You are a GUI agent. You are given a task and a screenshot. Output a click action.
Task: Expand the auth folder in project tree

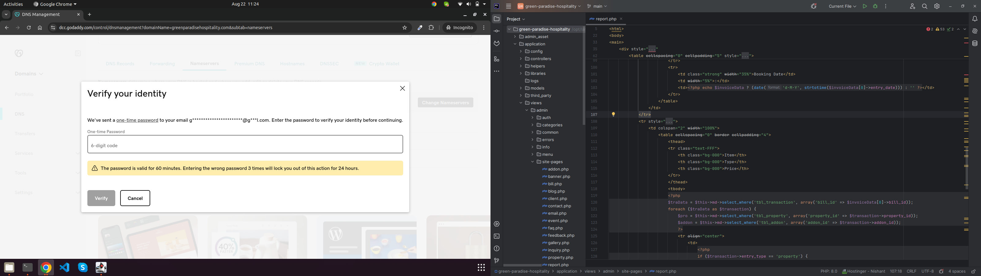point(532,118)
